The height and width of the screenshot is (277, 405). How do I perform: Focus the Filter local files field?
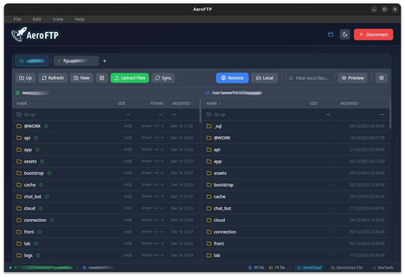311,78
